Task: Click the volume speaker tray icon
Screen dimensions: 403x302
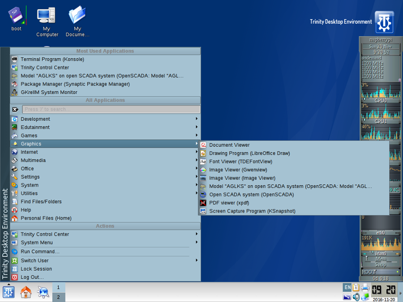Action: click(x=356, y=297)
